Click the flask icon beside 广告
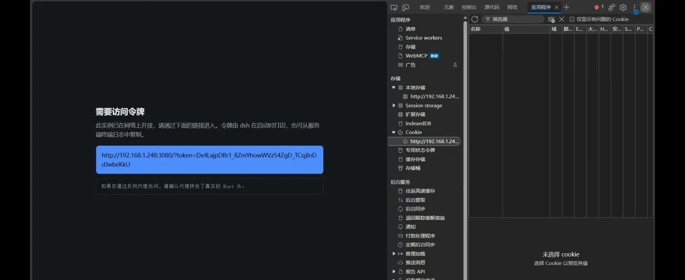This screenshot has width=685, height=280. click(455, 65)
